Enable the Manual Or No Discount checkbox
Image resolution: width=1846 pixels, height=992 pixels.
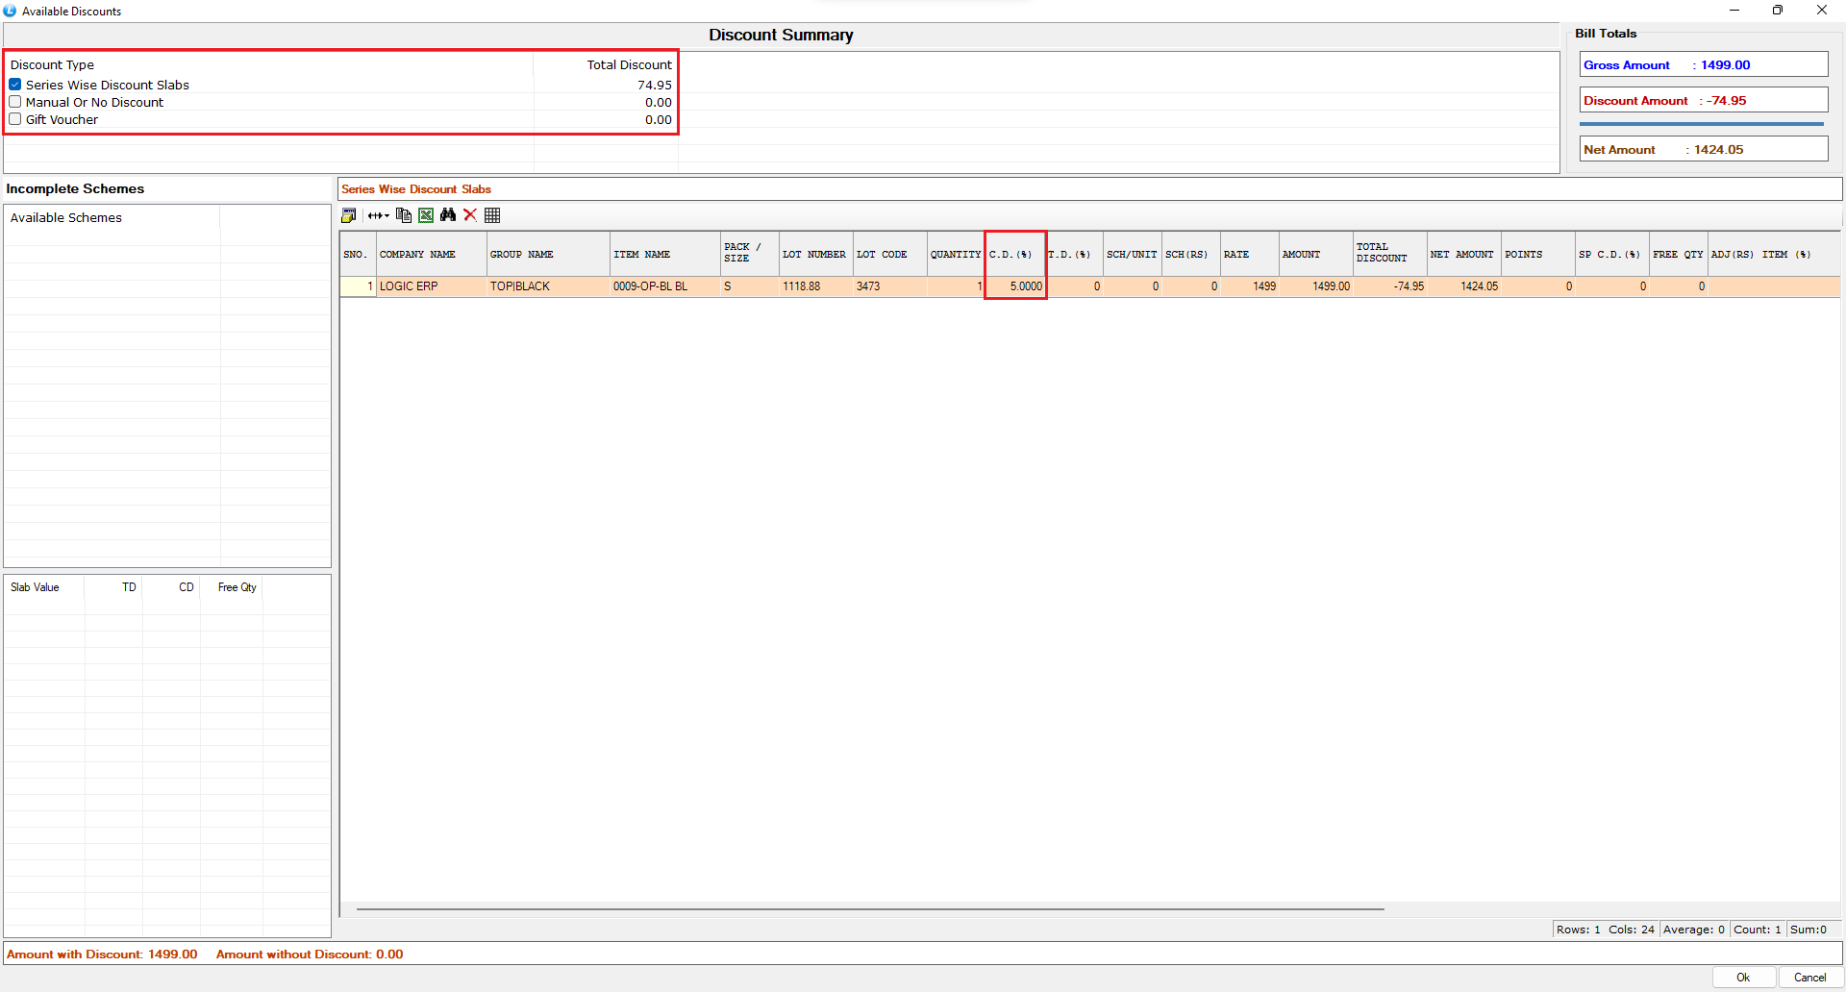point(15,102)
